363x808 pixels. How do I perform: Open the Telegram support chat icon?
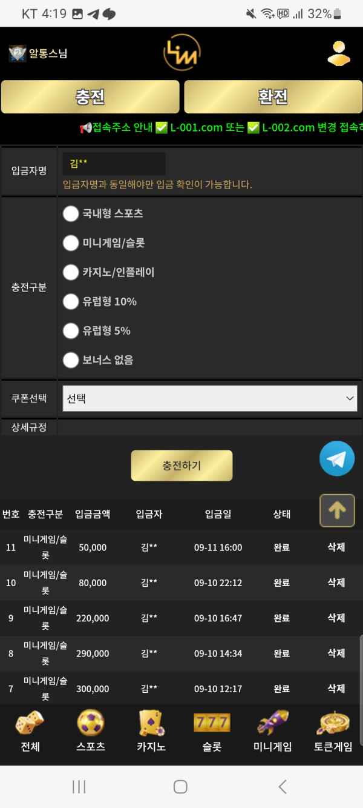tap(337, 459)
